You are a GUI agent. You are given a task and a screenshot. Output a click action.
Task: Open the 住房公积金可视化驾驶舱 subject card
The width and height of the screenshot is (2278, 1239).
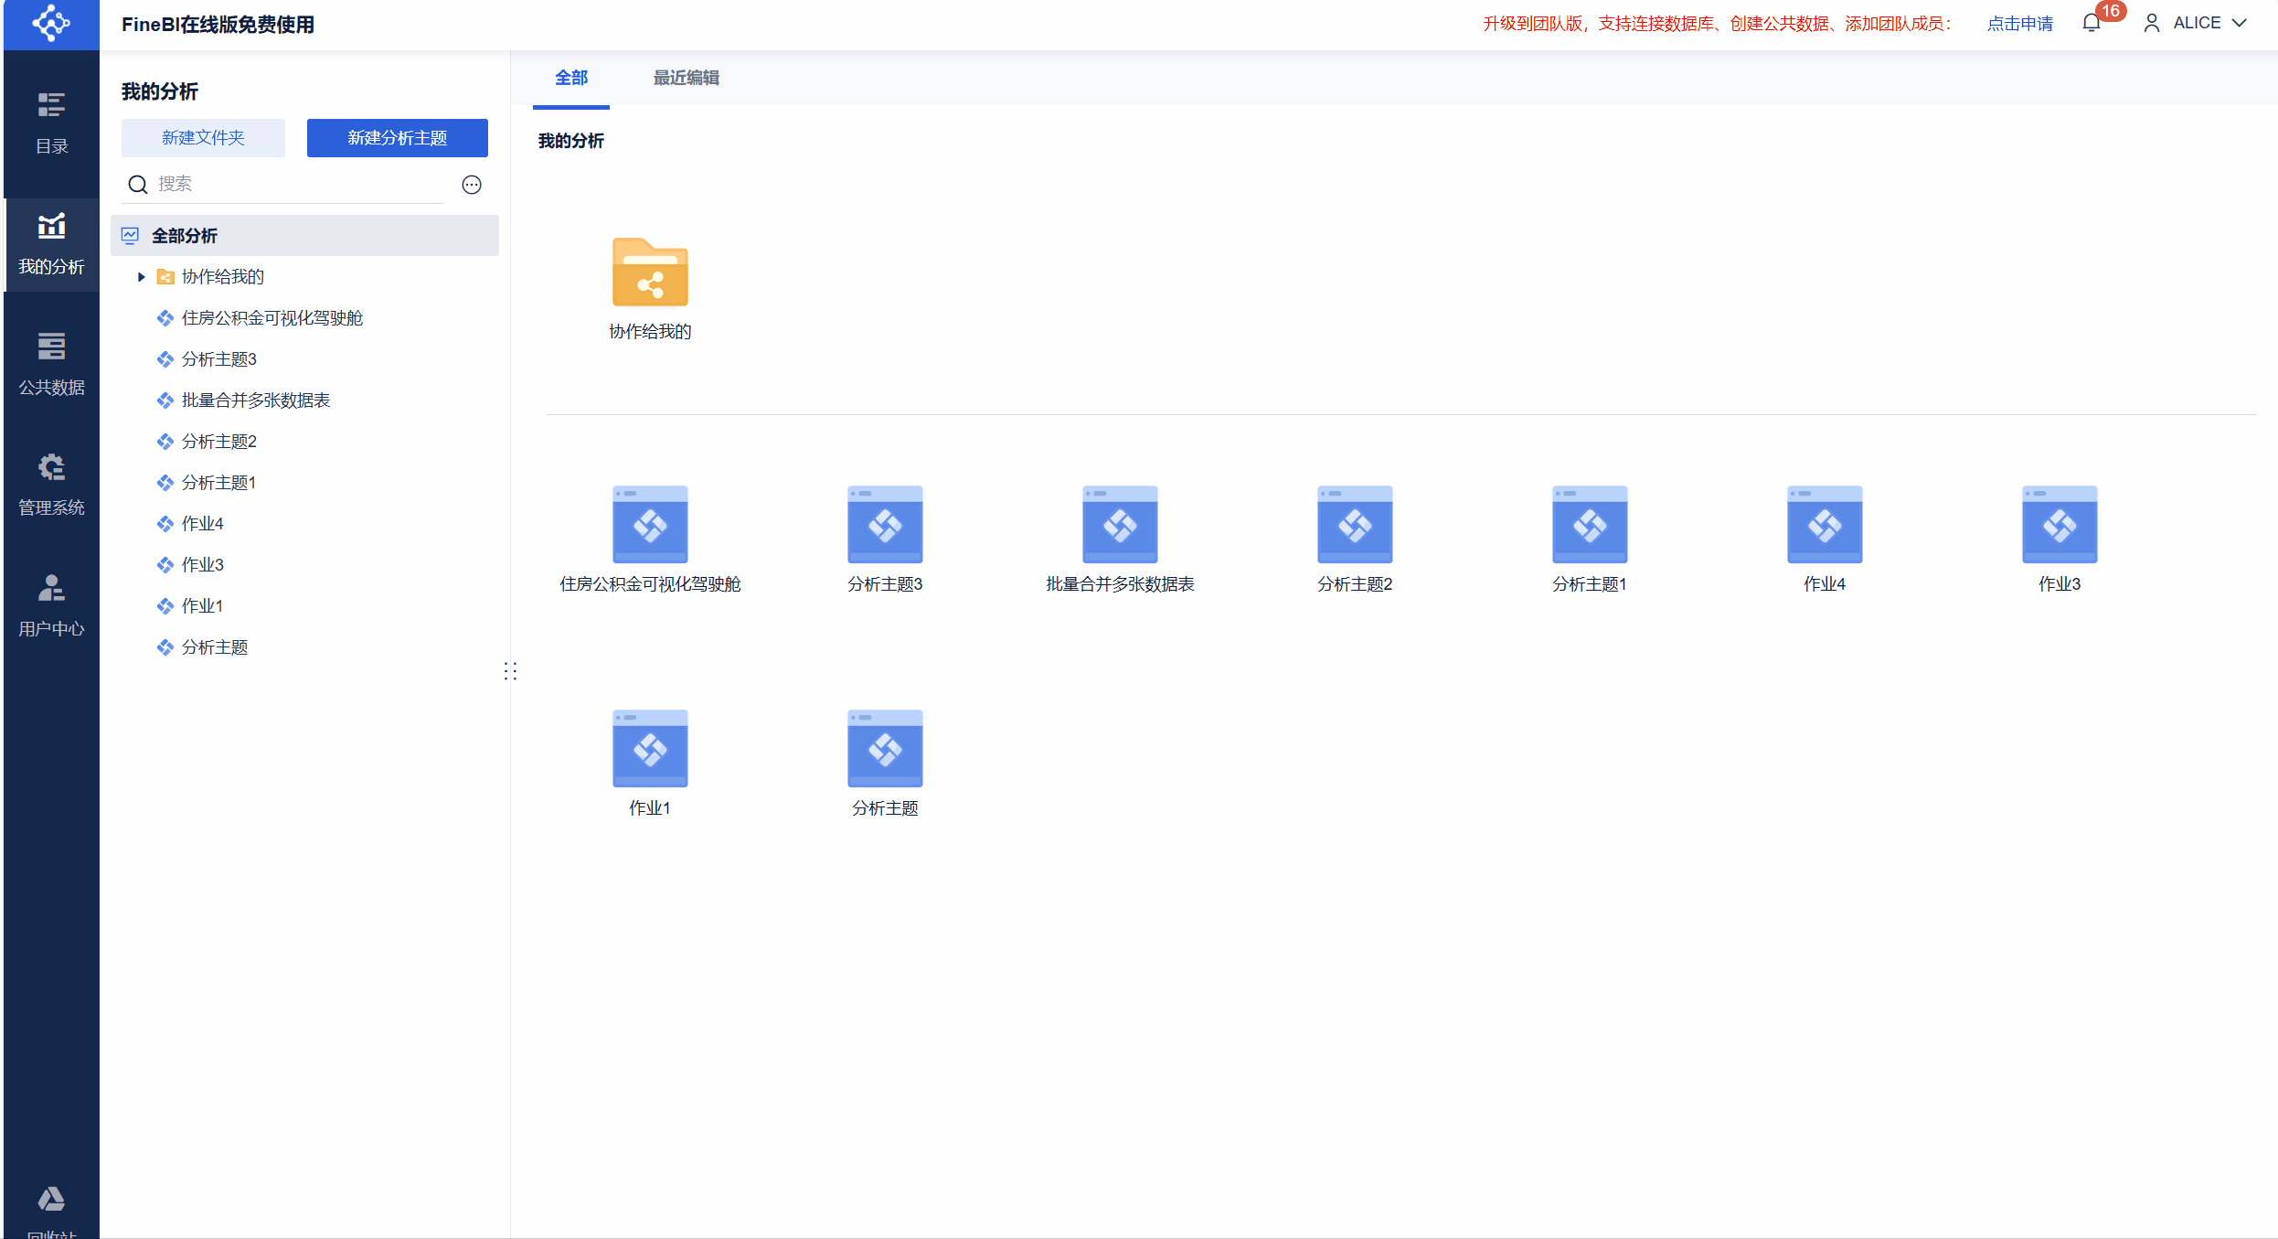click(650, 539)
